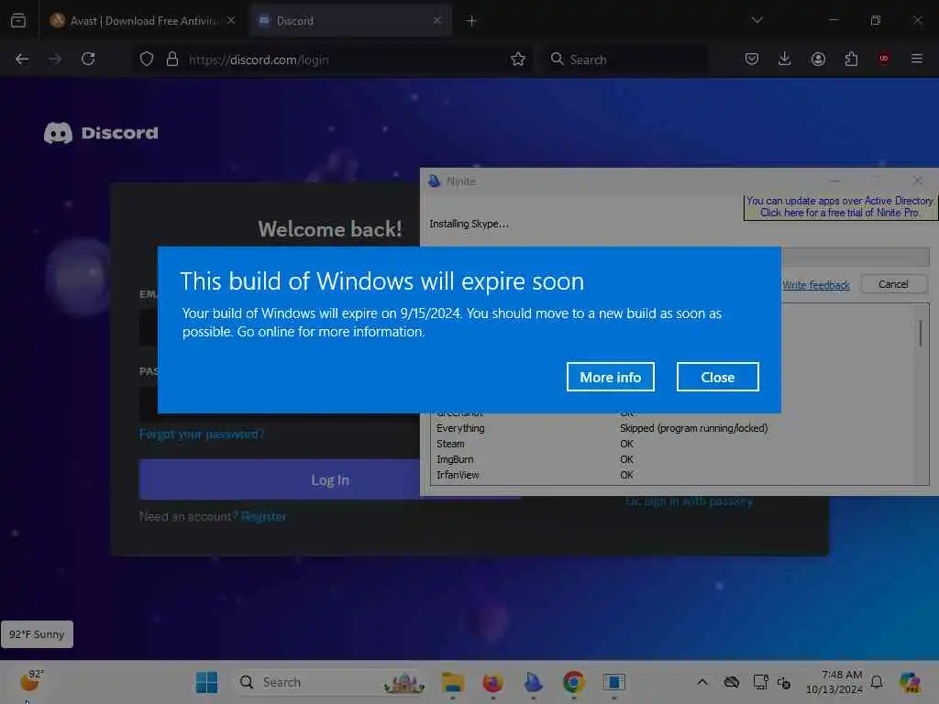This screenshot has width=939, height=704.
Task: Open the Downloads panel
Action: point(785,59)
